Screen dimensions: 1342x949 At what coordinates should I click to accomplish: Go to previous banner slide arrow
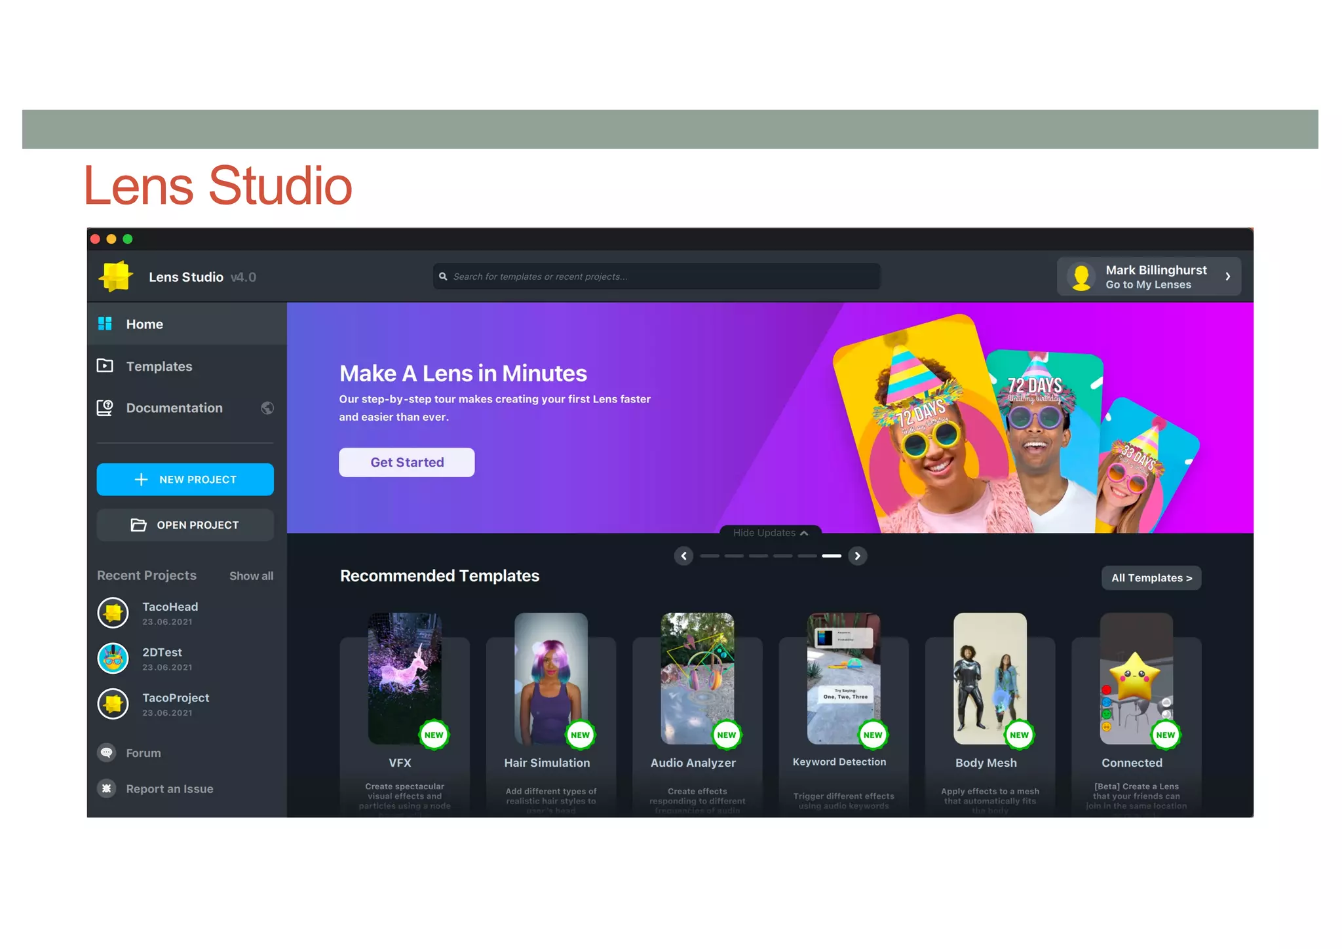pos(683,556)
